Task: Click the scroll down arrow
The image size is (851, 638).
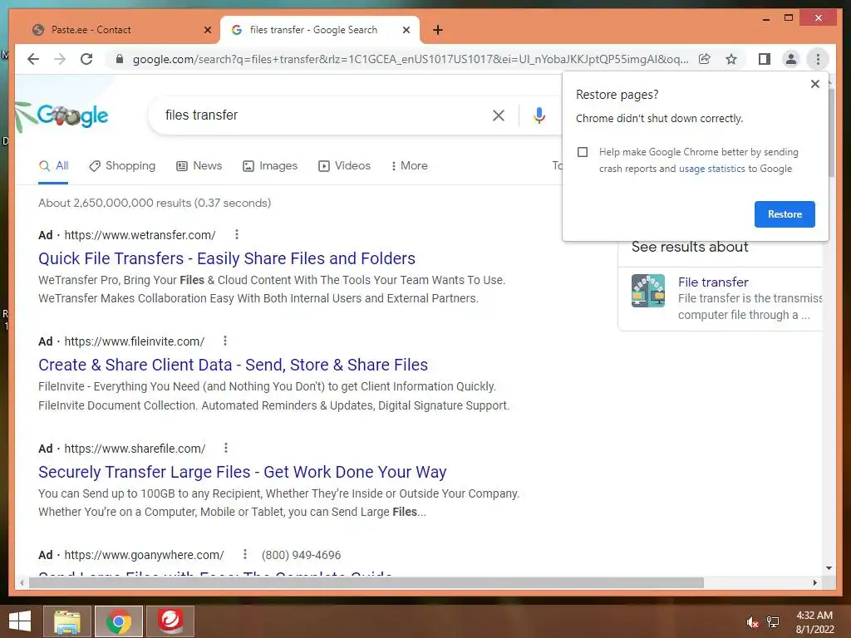Action: pos(829,568)
